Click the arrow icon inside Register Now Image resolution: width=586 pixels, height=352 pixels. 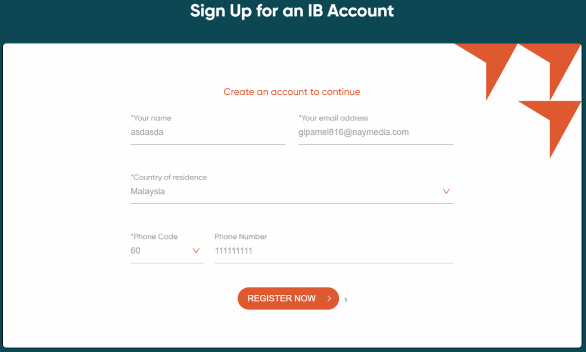[329, 298]
